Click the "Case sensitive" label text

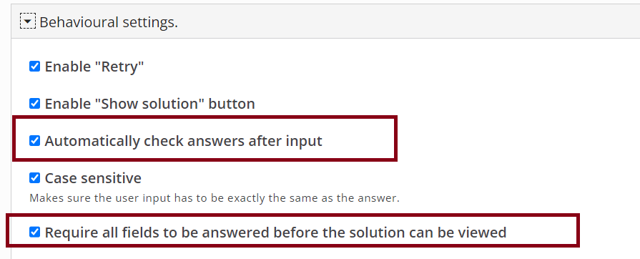(93, 178)
